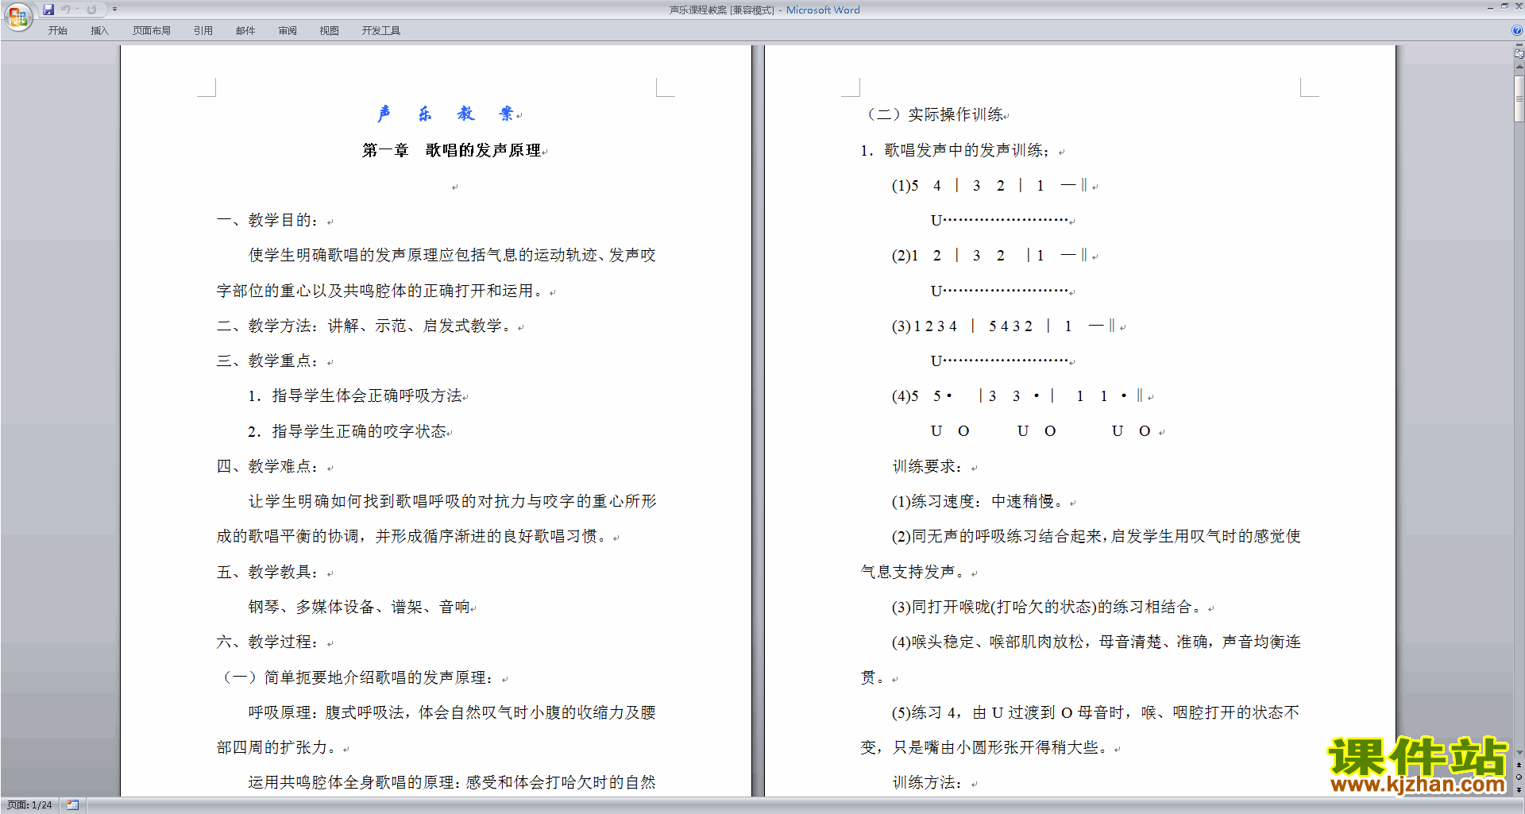This screenshot has height=814, width=1525.
Task: Click the line 一、教学目的：
Action: [x=268, y=220]
